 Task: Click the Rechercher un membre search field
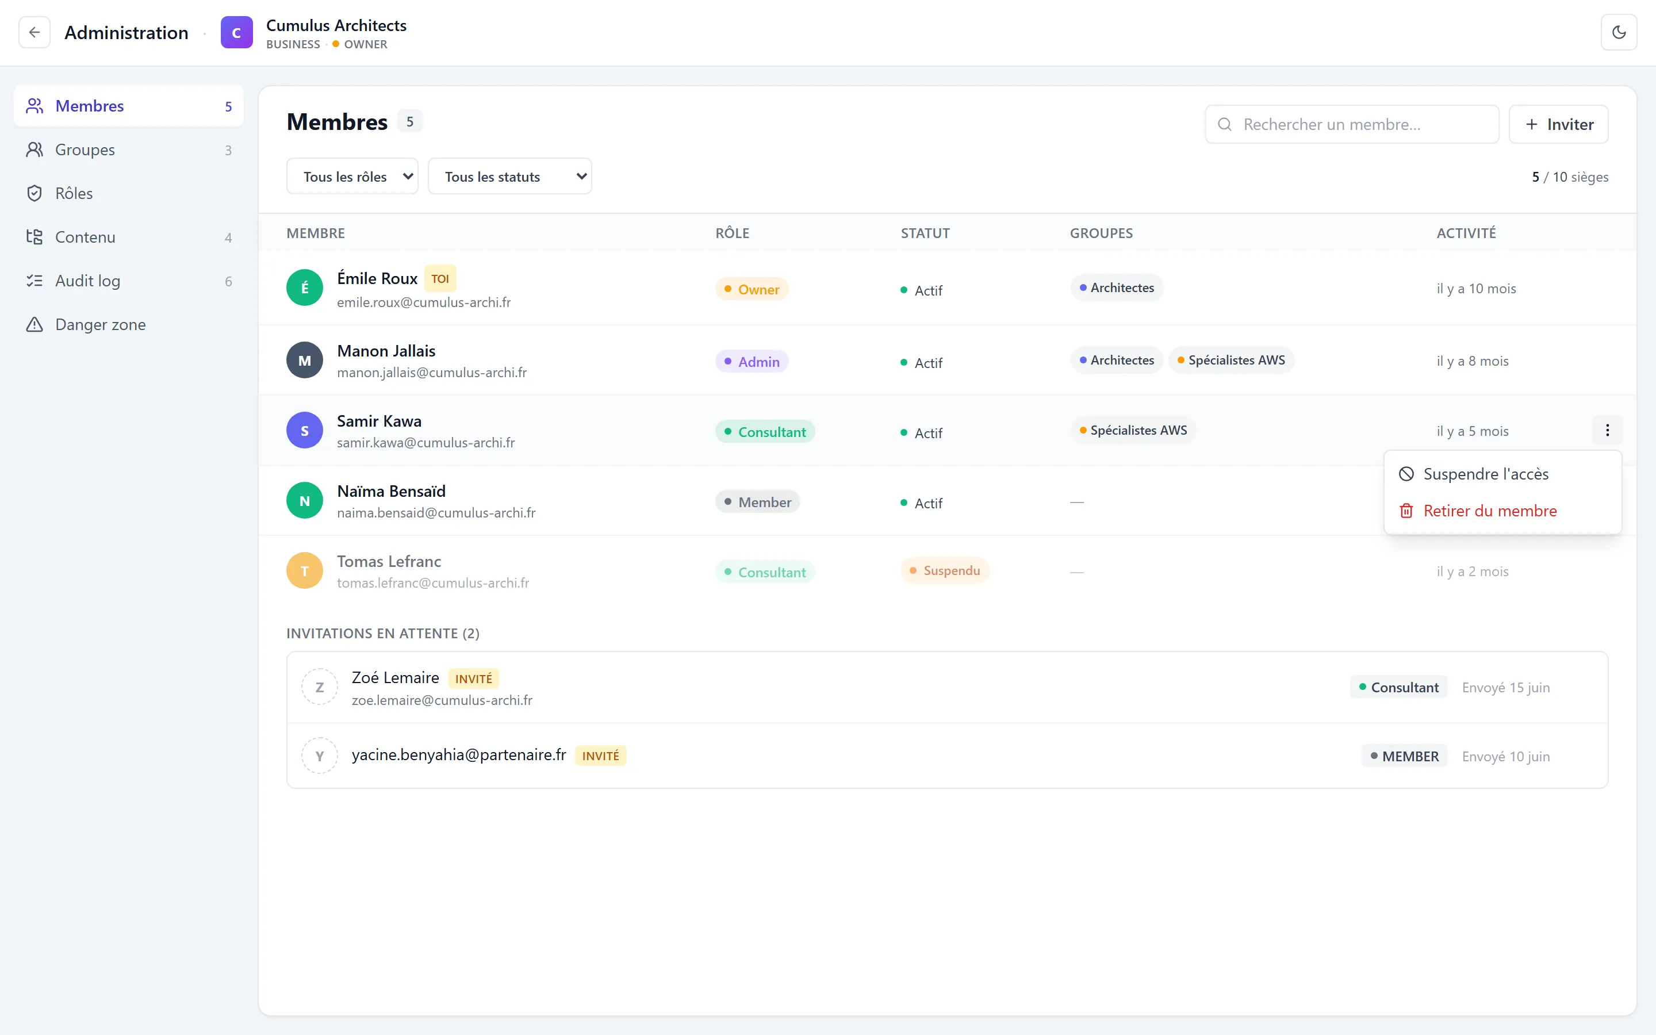(1352, 124)
